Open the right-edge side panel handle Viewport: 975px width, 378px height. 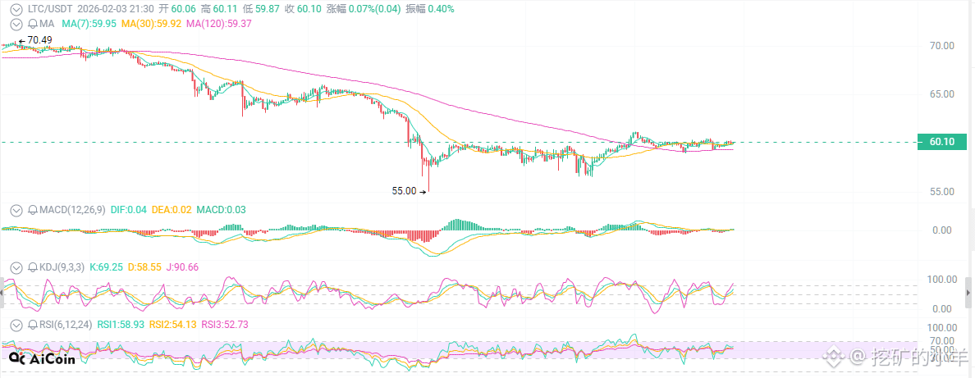[x=968, y=292]
